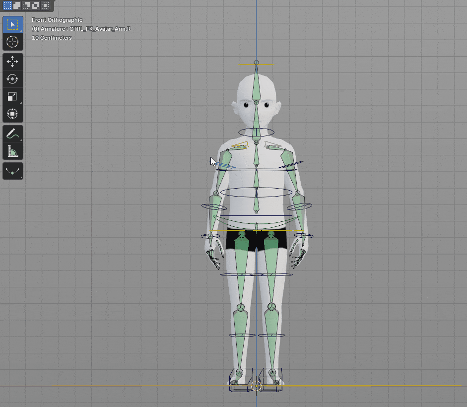Image resolution: width=467 pixels, height=407 pixels.
Task: Select the Measure ruler tool
Action: (x=12, y=151)
